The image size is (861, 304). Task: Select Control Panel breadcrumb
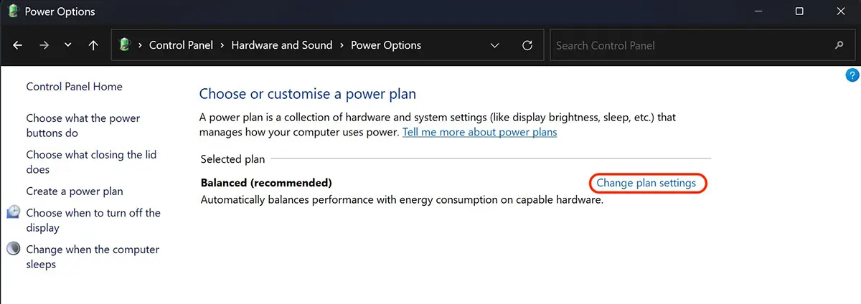(181, 45)
